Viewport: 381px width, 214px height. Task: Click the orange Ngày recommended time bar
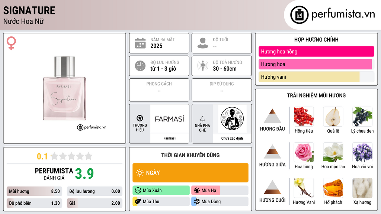pos(190,173)
